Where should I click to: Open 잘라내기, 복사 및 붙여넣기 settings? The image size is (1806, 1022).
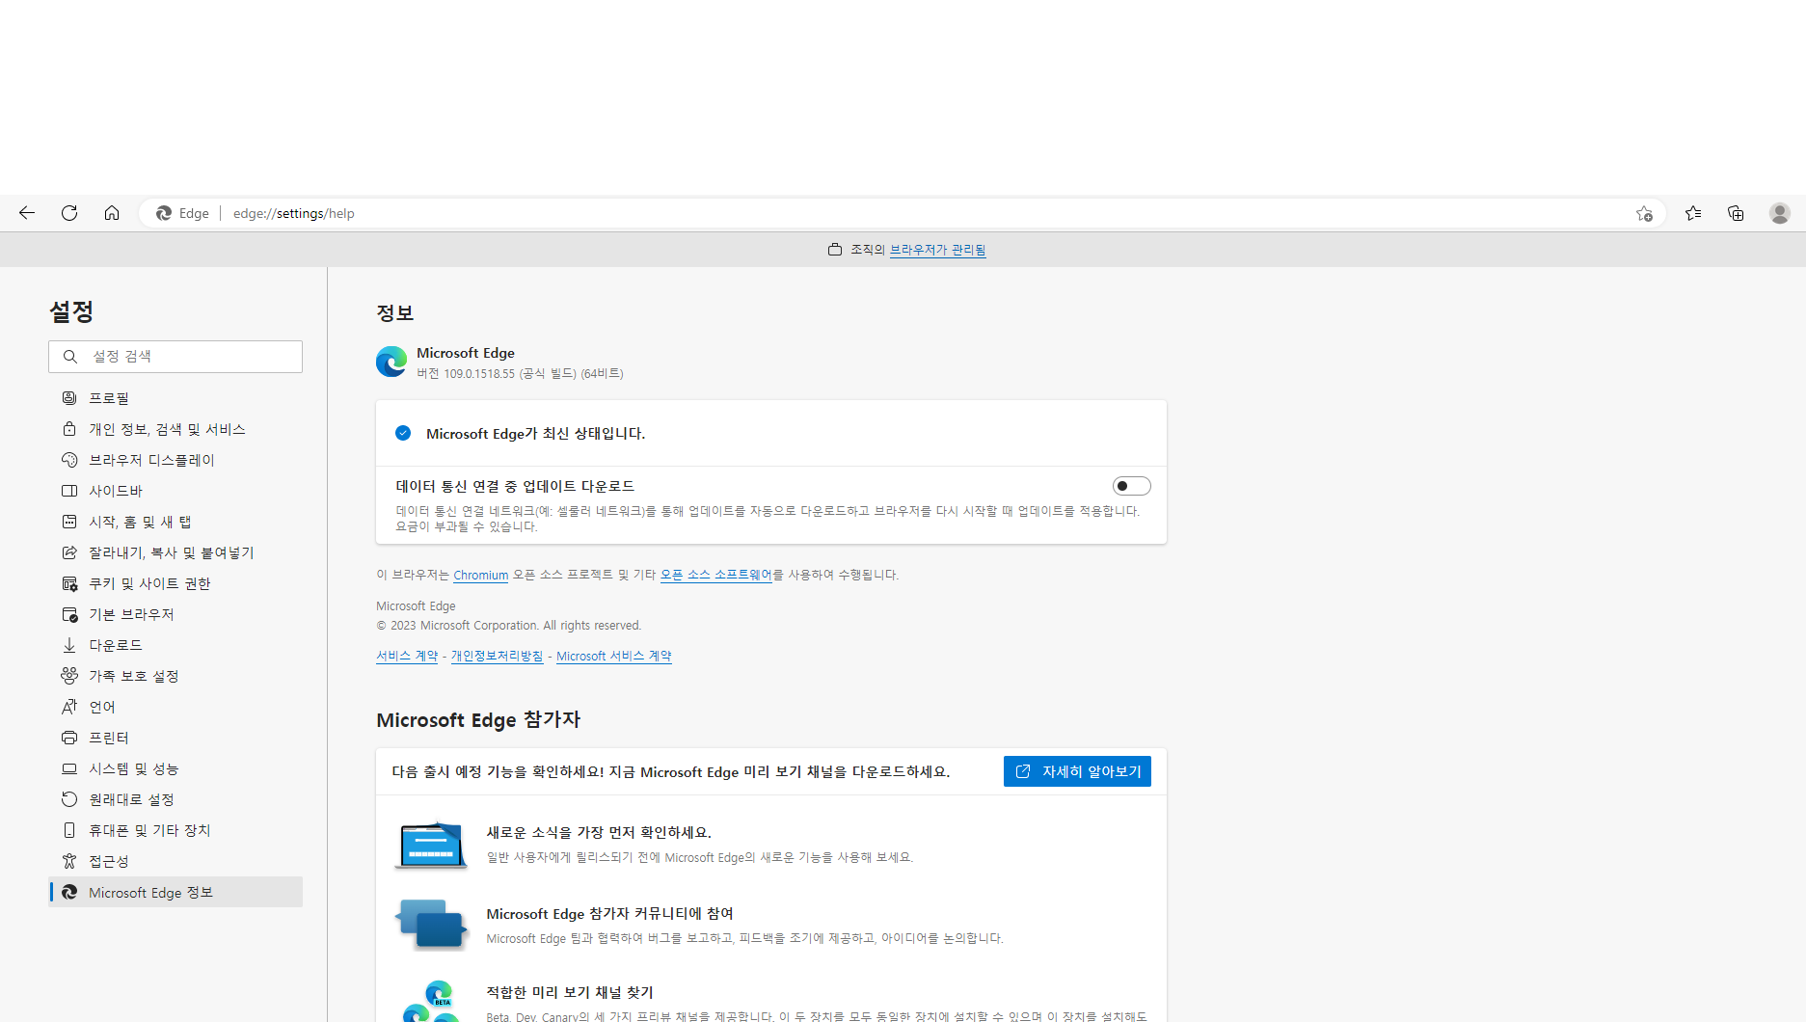175,552
